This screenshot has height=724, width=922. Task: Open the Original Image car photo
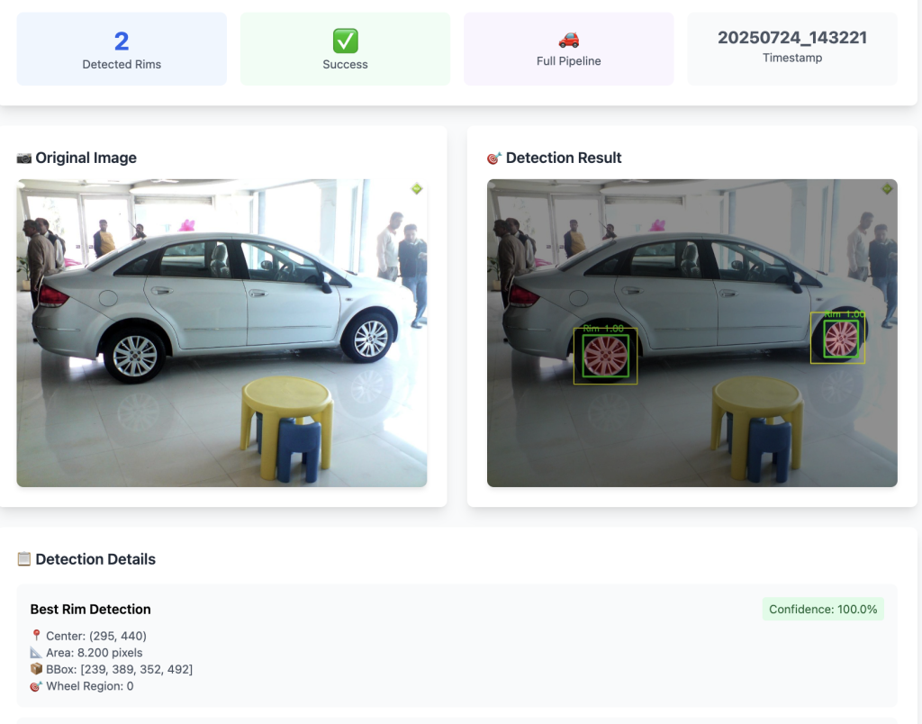click(x=221, y=333)
